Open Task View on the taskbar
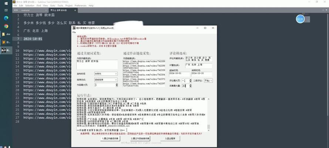Viewport: 329px width, 148px height. pyautogui.click(x=6, y=10)
